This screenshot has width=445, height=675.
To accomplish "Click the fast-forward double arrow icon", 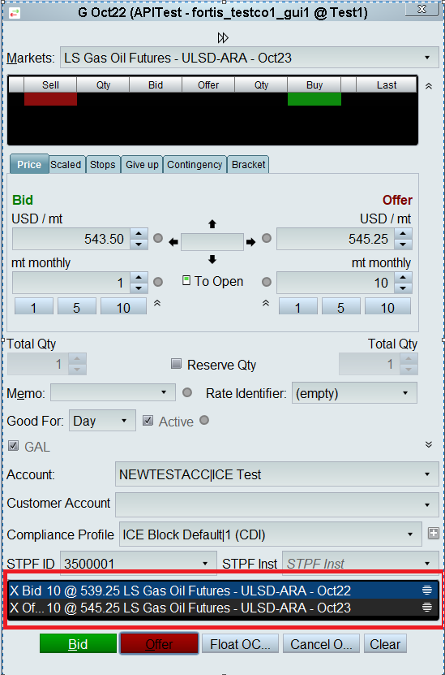I will (223, 38).
